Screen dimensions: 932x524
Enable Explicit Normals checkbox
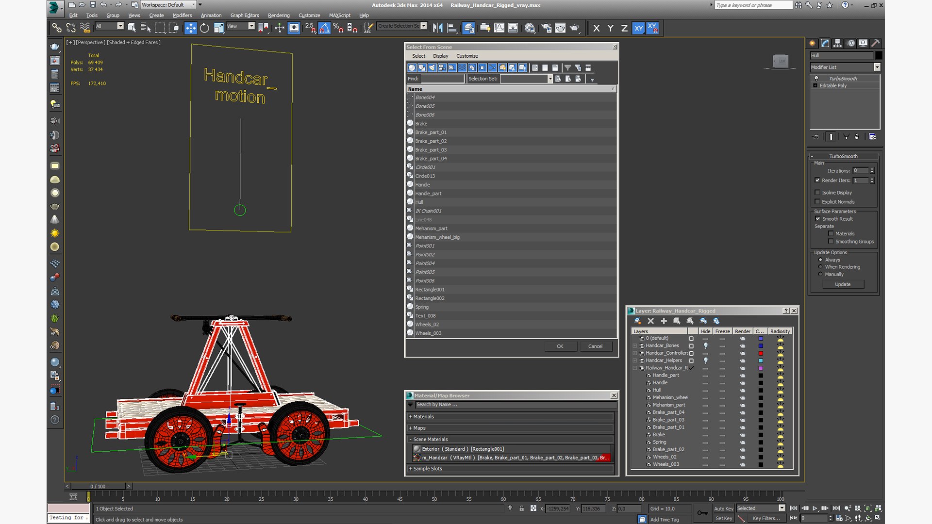pyautogui.click(x=817, y=202)
